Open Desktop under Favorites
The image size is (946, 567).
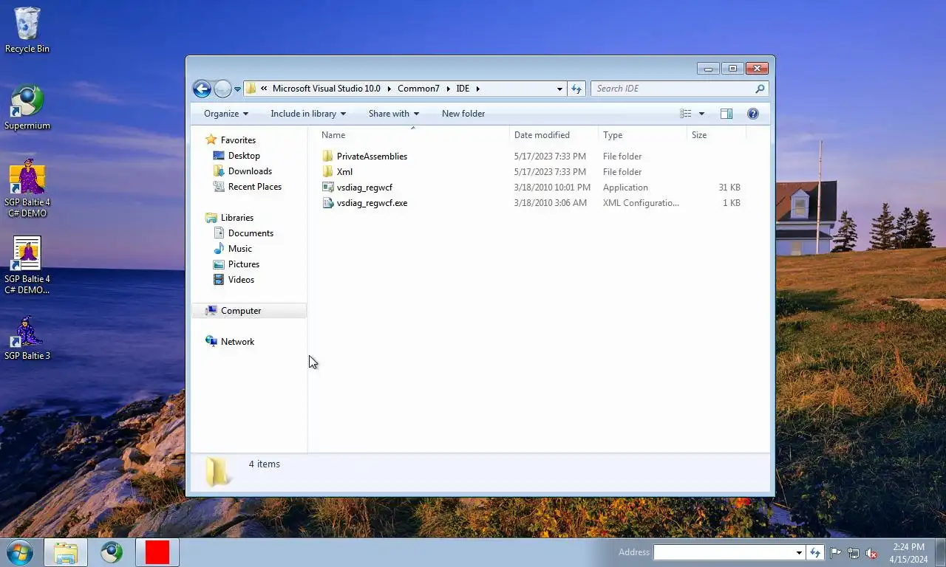244,156
